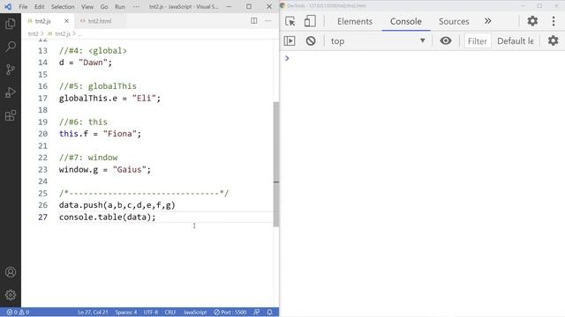Click the editor vertical scrollbar thumb
Viewport: 565px width, 317px height.
click(276, 164)
